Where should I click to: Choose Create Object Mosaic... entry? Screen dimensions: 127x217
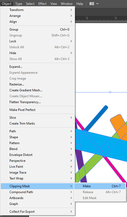[38, 96]
